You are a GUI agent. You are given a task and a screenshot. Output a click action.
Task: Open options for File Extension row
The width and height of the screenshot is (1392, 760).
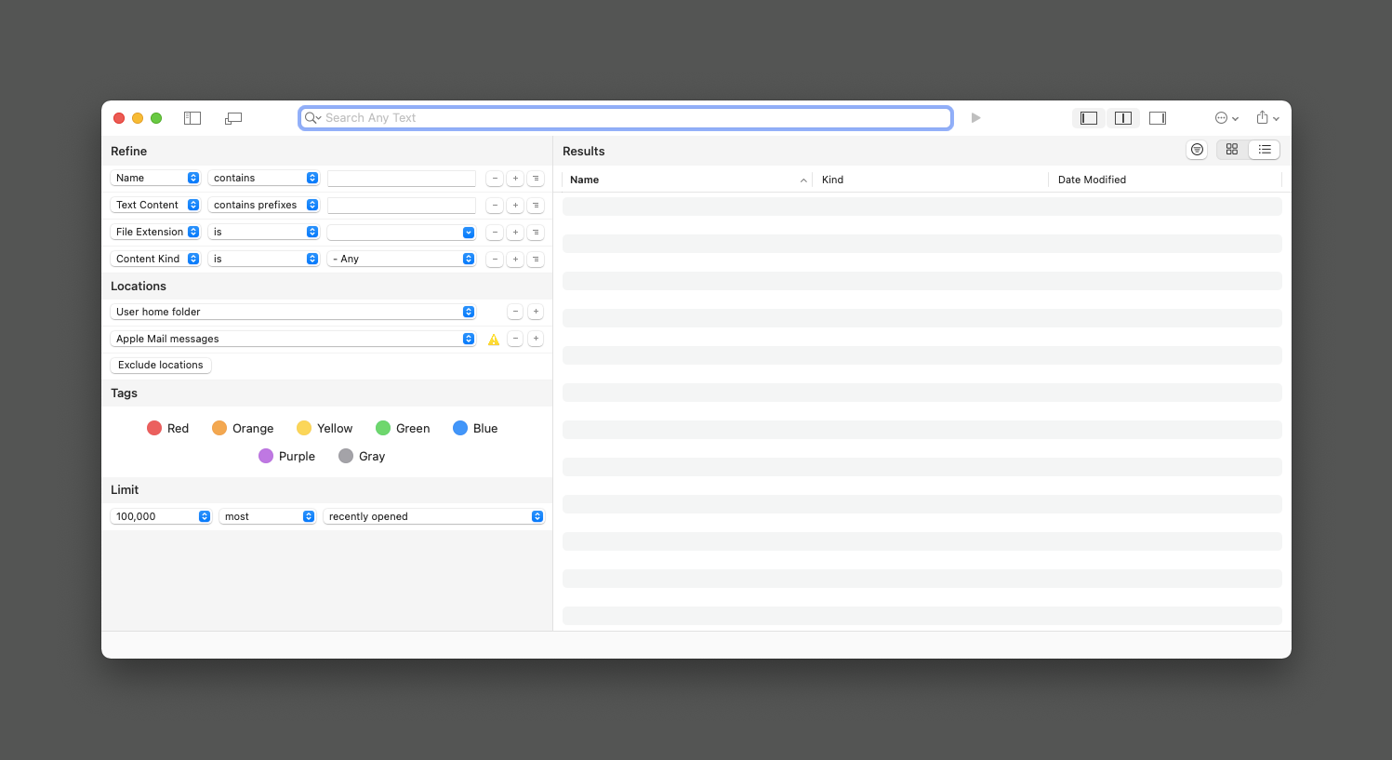pos(536,232)
